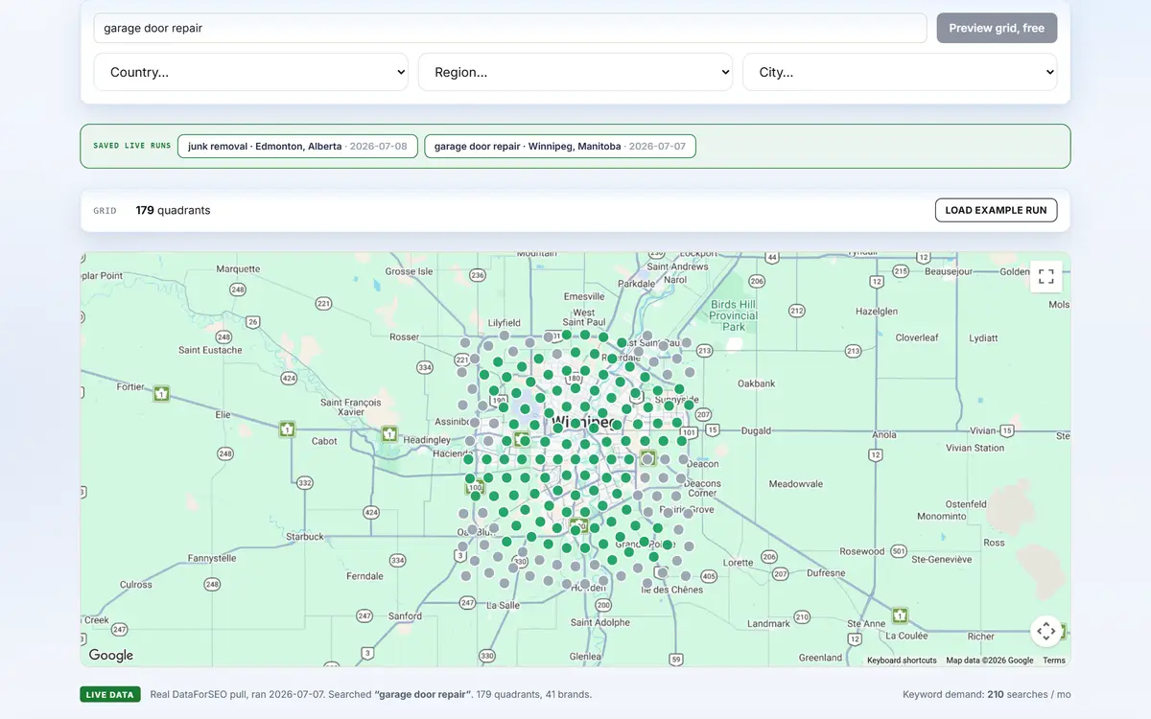Click the Marquette map label
The height and width of the screenshot is (719, 1151).
click(238, 269)
